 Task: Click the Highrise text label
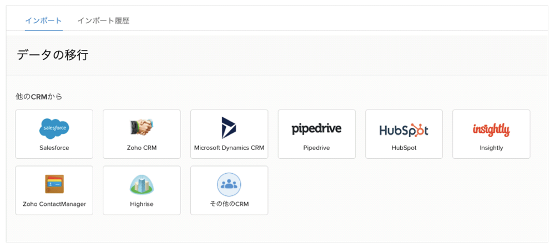pyautogui.click(x=142, y=204)
